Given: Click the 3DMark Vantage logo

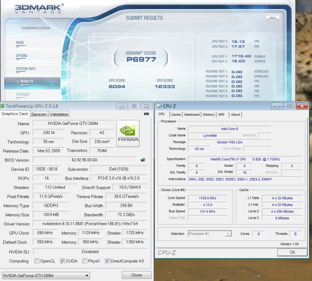Looking at the screenshot, I should click(39, 9).
